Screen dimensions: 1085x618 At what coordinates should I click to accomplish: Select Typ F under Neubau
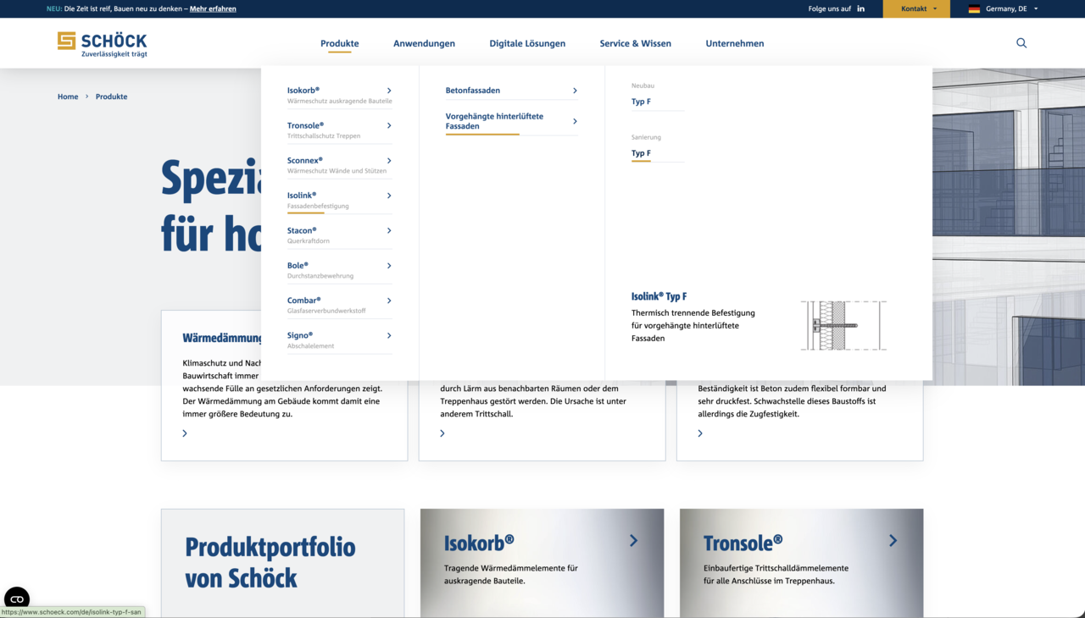641,102
